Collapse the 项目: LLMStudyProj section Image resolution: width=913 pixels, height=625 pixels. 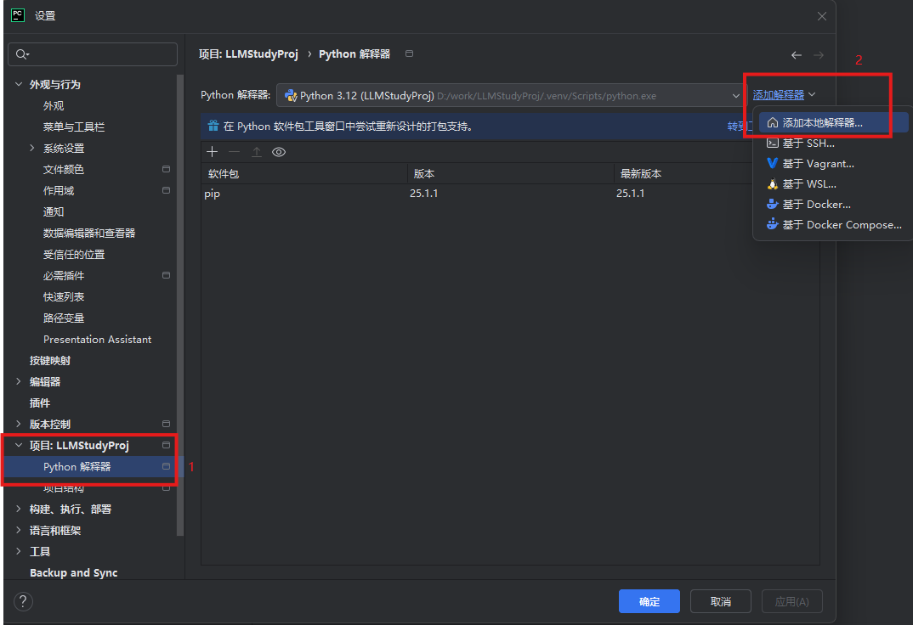[19, 445]
